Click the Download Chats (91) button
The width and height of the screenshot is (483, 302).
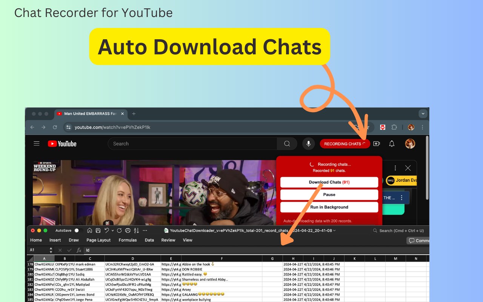click(x=329, y=182)
